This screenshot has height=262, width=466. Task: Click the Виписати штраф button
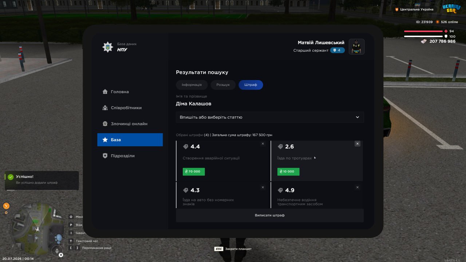pyautogui.click(x=270, y=215)
